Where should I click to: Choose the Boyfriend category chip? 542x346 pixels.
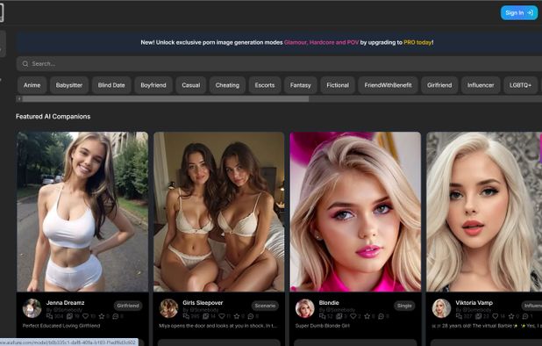pyautogui.click(x=153, y=85)
